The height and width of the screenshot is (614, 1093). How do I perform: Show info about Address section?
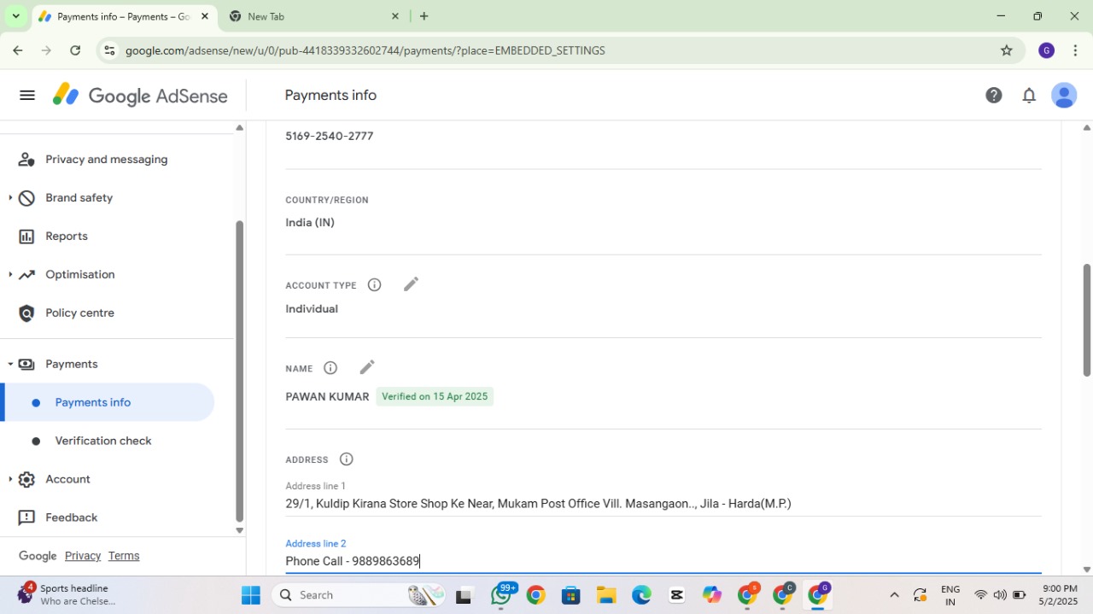point(346,459)
